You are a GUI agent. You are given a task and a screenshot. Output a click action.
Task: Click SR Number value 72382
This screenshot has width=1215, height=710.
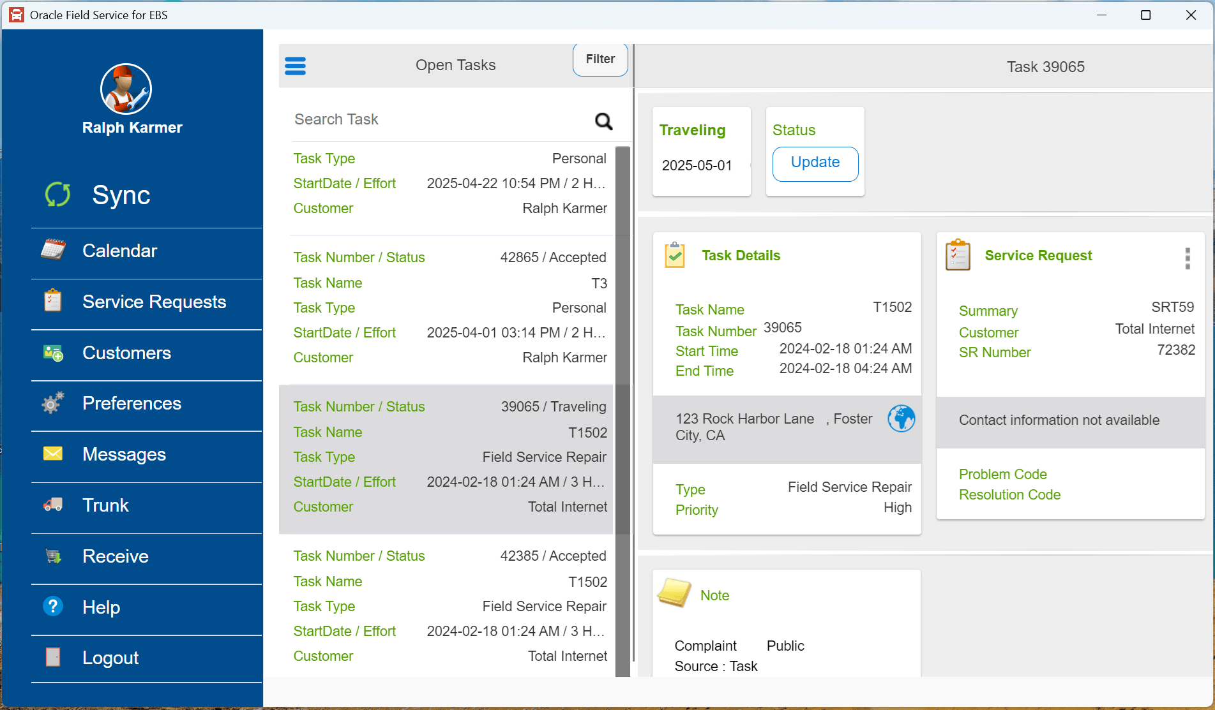click(1176, 350)
